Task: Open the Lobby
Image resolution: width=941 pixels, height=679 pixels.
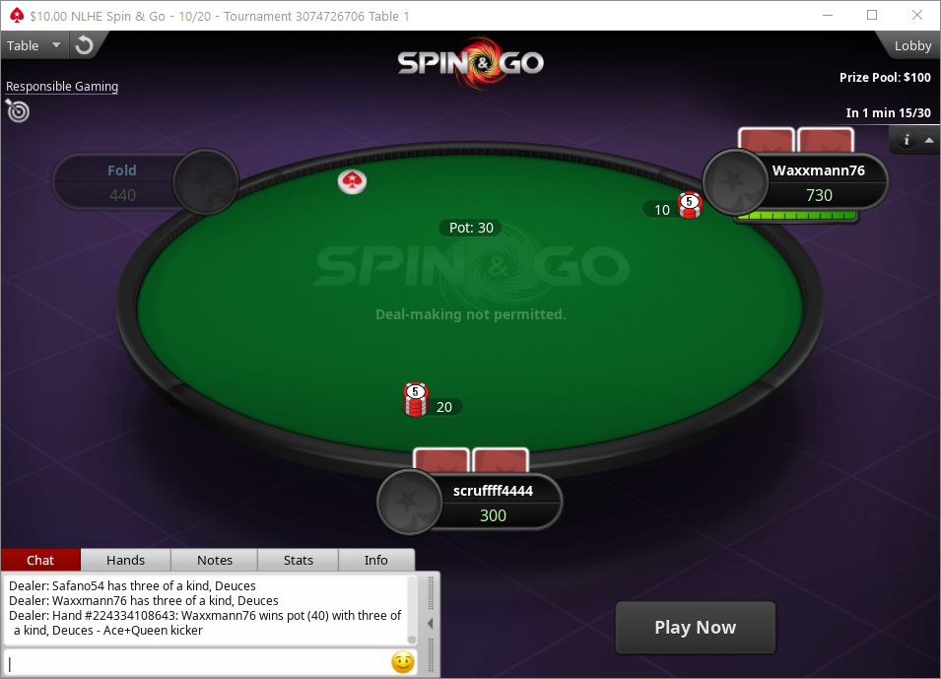Action: click(912, 45)
